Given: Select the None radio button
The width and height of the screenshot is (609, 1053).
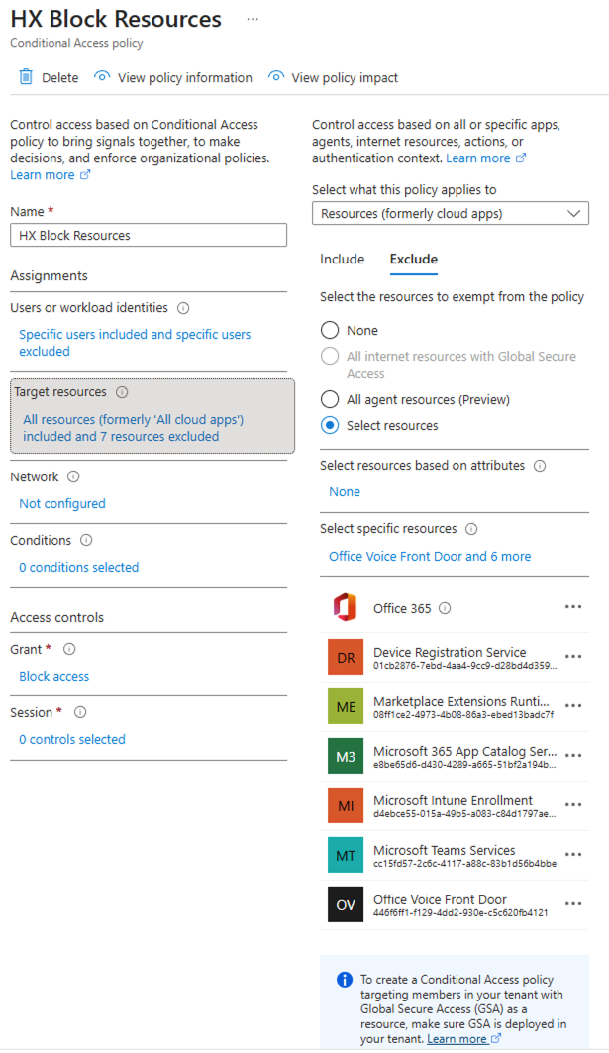Looking at the screenshot, I should click(x=330, y=331).
